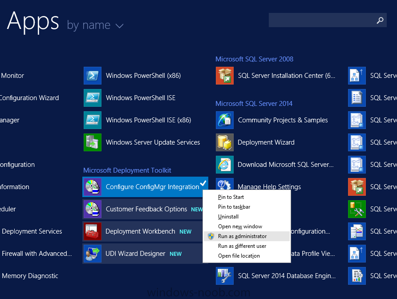Screen dimensions: 397x299
Task: Click Microsoft SQL Server 2008 group header
Action: [254, 59]
